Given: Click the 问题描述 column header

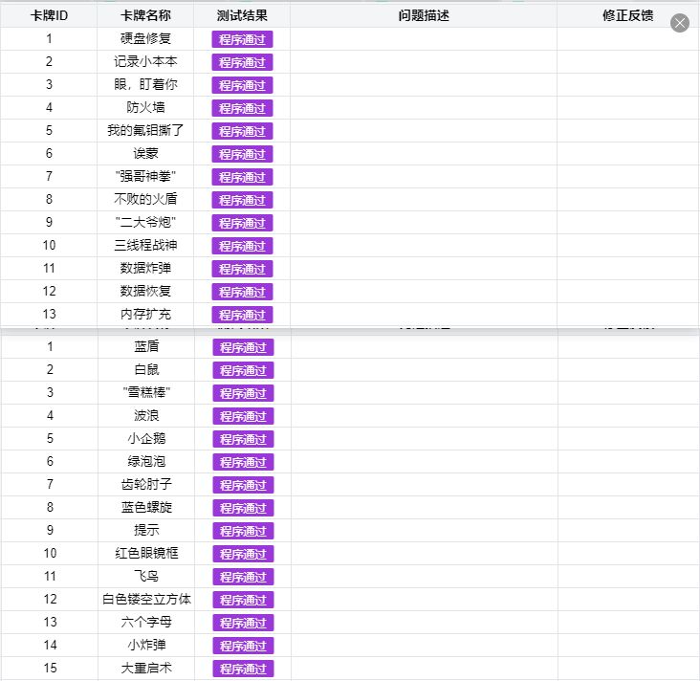Looking at the screenshot, I should click(x=423, y=16).
